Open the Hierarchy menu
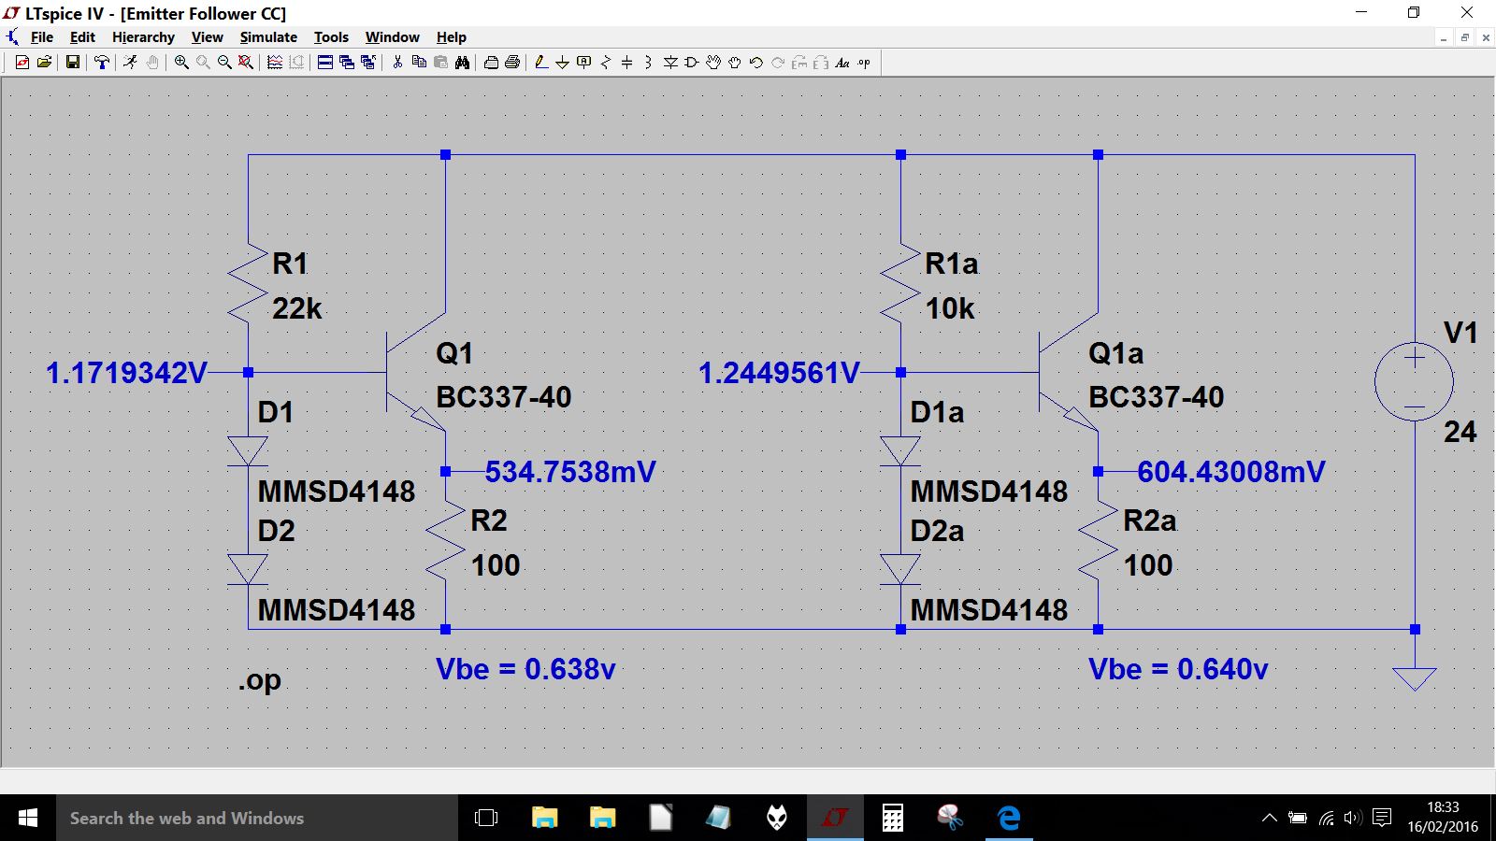1496x841 pixels. pyautogui.click(x=143, y=37)
